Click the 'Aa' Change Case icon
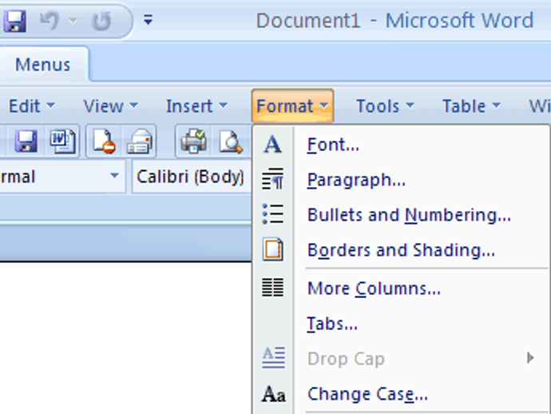 273,394
